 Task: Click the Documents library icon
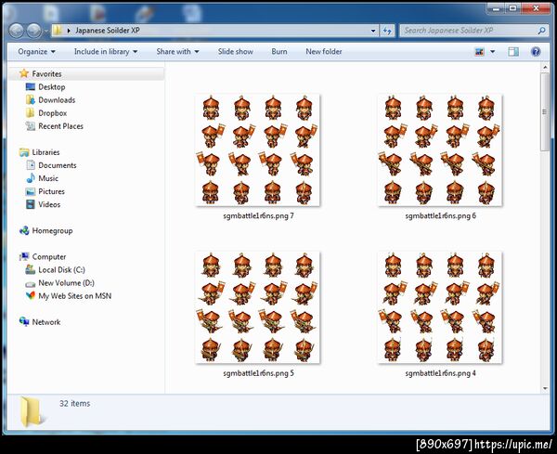(31, 165)
